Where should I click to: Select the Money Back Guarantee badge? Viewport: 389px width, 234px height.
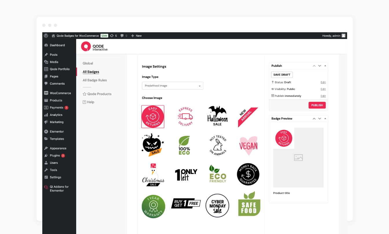pyautogui.click(x=248, y=174)
